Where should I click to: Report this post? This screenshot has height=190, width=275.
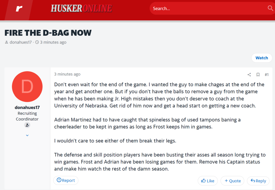[66, 180]
